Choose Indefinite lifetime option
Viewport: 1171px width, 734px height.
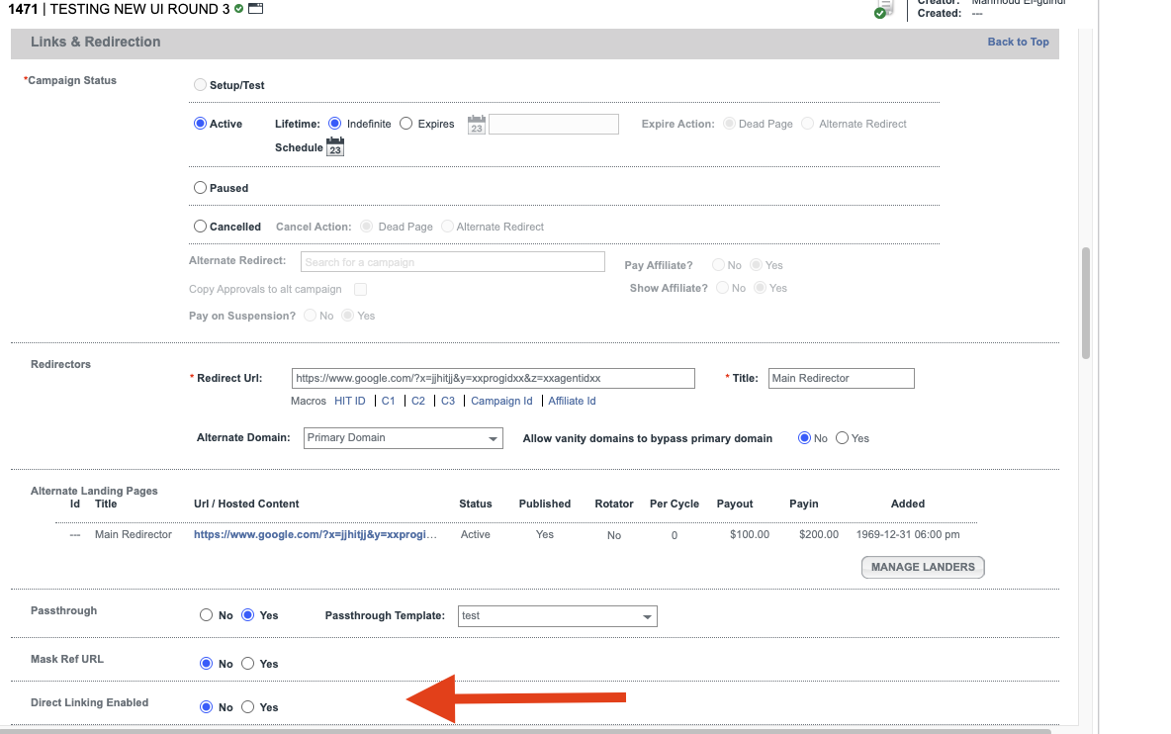tap(334, 124)
